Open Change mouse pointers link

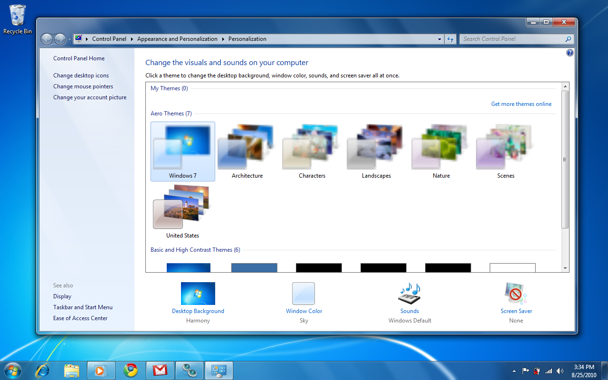pyautogui.click(x=83, y=86)
